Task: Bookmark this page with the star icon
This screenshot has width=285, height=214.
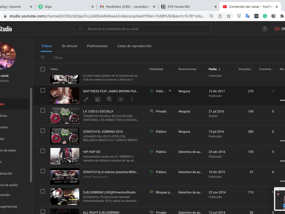Action: [229, 16]
